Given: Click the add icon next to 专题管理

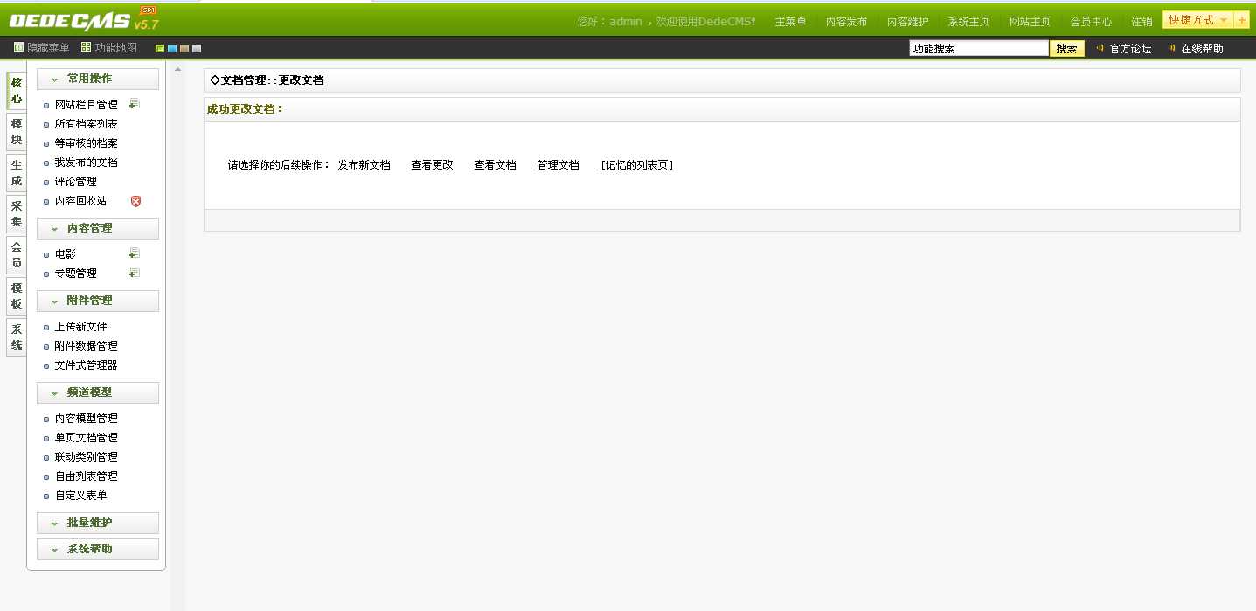Looking at the screenshot, I should point(134,273).
